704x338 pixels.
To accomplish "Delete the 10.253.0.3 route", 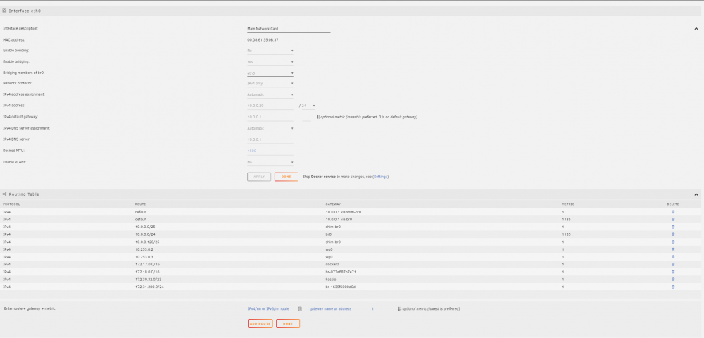I will click(x=672, y=257).
